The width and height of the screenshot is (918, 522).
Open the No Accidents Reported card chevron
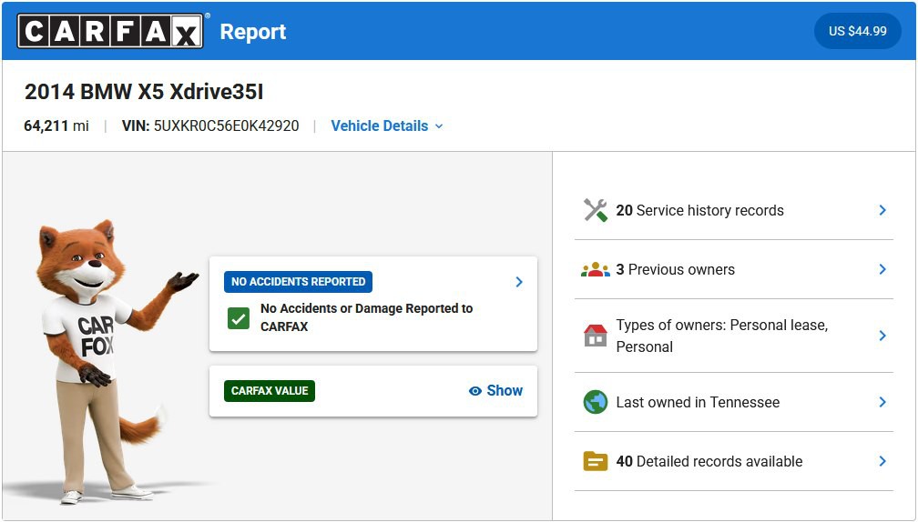coord(519,282)
